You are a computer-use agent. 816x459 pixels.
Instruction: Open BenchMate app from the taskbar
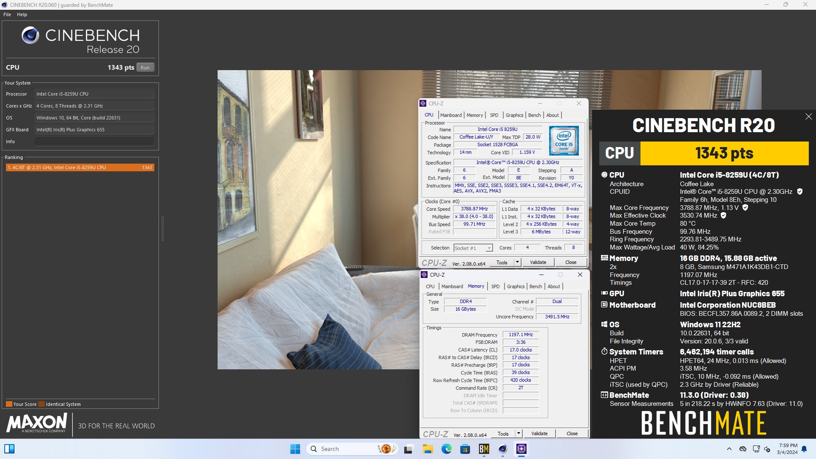point(484,449)
